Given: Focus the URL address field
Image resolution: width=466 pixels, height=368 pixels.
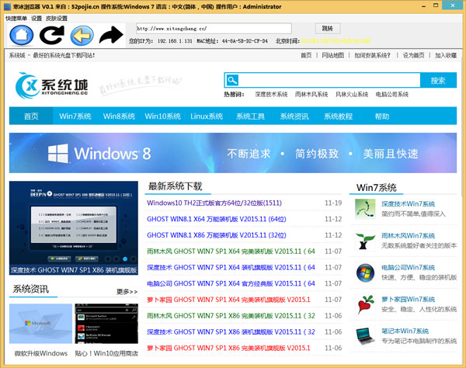Looking at the screenshot, I should (x=214, y=29).
